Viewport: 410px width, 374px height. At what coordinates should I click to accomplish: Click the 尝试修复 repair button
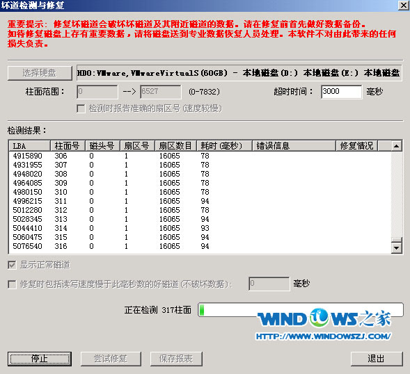click(x=111, y=359)
